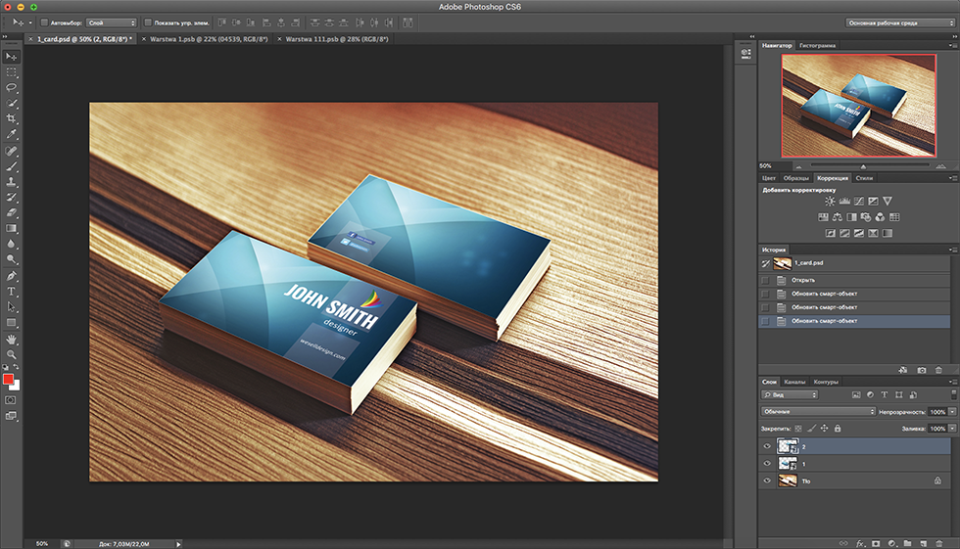Select the Pen tool

(12, 276)
